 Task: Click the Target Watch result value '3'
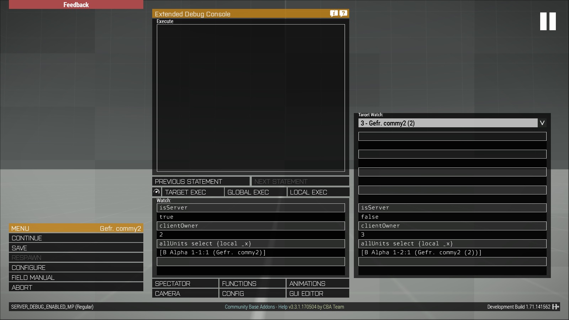click(x=452, y=235)
